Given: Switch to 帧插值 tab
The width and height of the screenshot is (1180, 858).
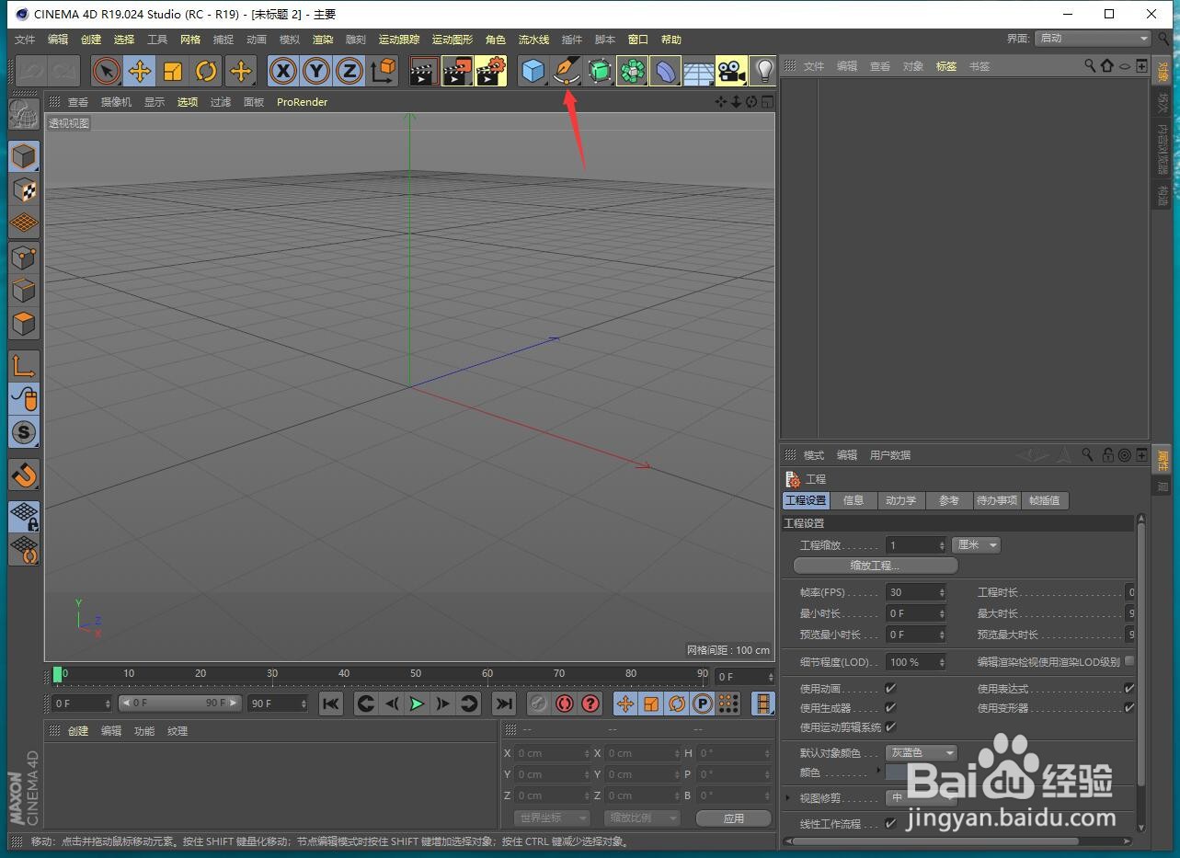Looking at the screenshot, I should point(1045,500).
